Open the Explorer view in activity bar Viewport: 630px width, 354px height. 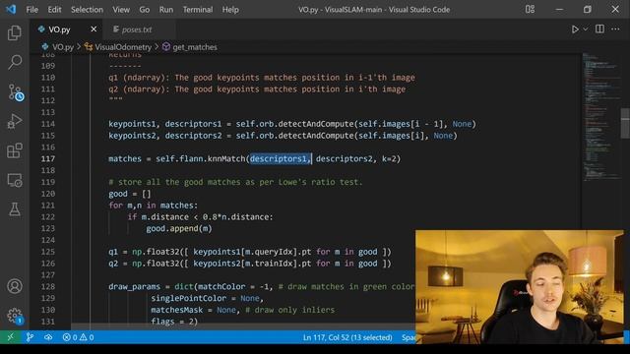click(15, 32)
